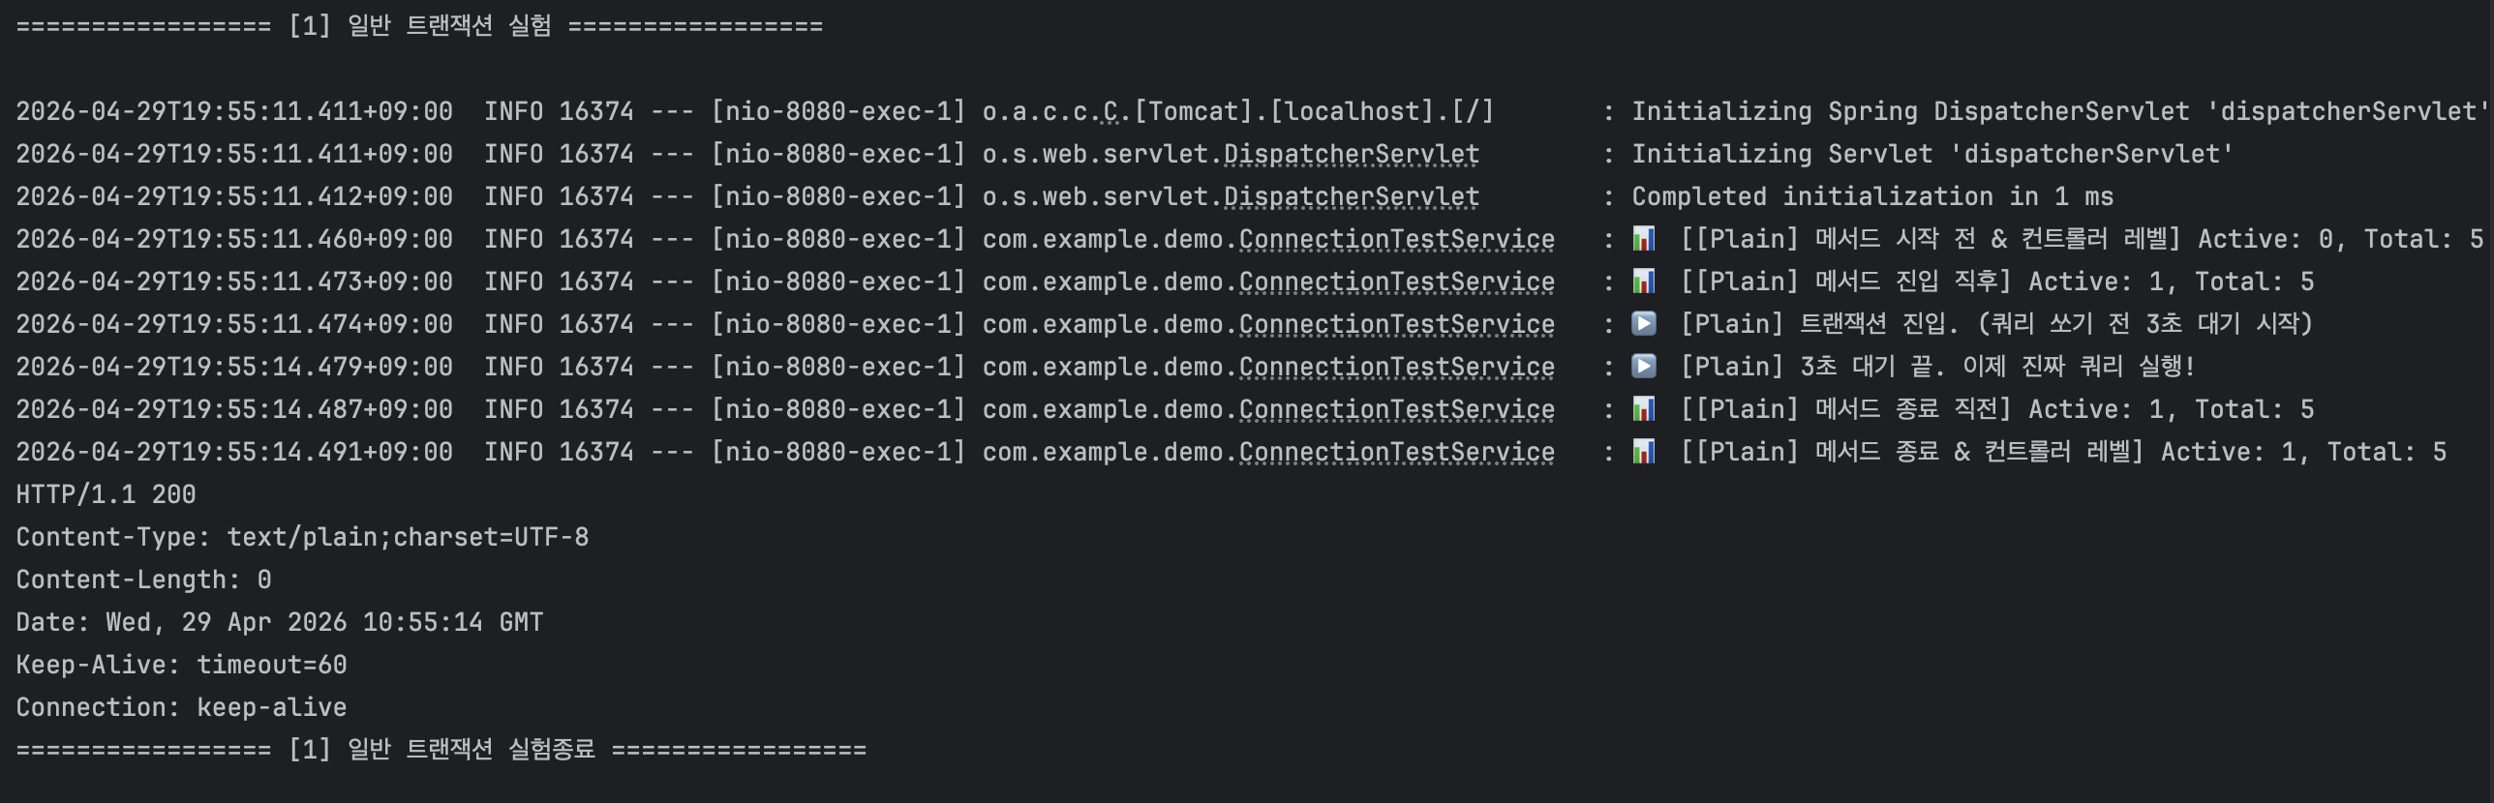Click the 'Content-Type: text/plain;charset=UTF-8' line
Viewport: 2494px width, 803px height.
(x=302, y=538)
